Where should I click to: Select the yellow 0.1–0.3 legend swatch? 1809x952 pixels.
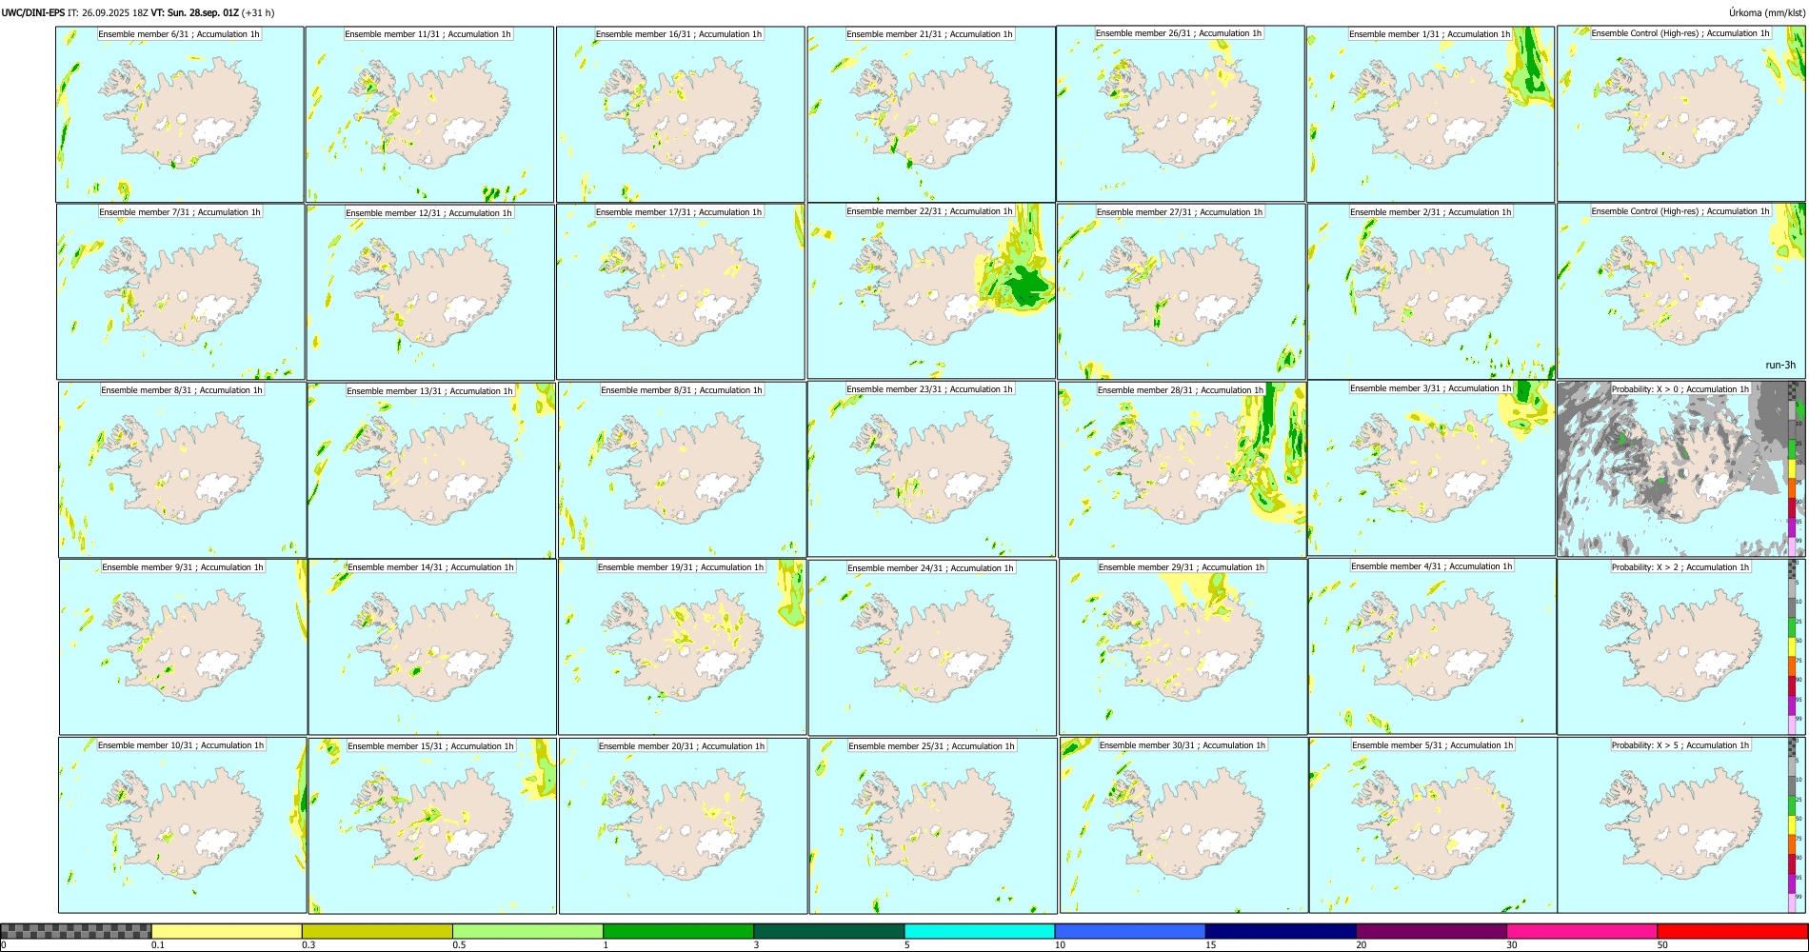227,931
